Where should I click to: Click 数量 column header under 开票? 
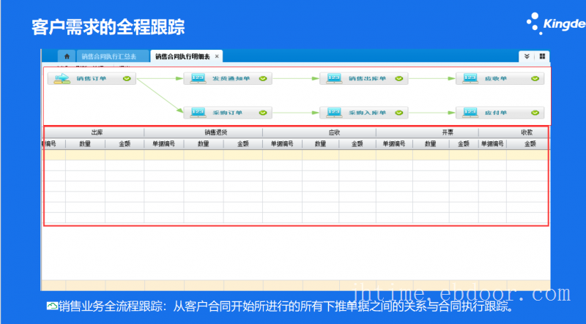[x=431, y=143]
